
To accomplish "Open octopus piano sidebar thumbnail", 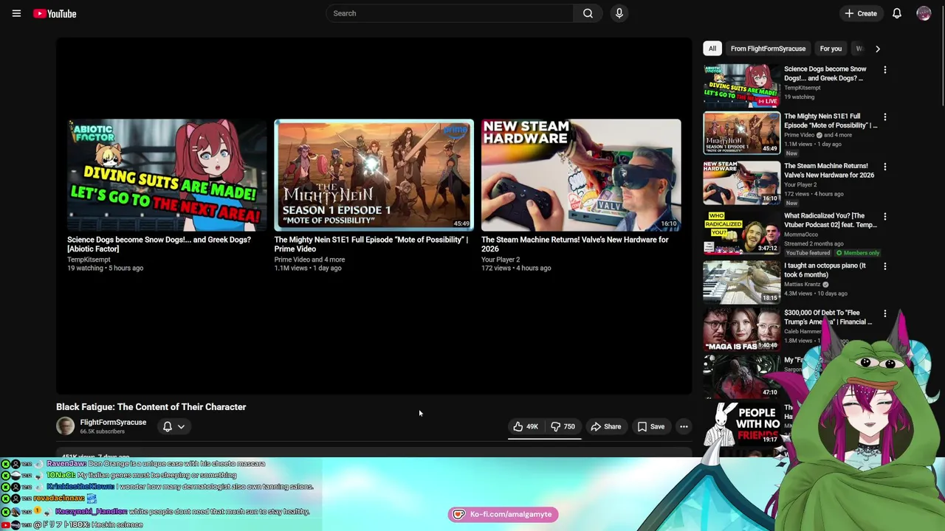I will pyautogui.click(x=741, y=282).
